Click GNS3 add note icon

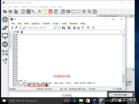pos(63,12)
